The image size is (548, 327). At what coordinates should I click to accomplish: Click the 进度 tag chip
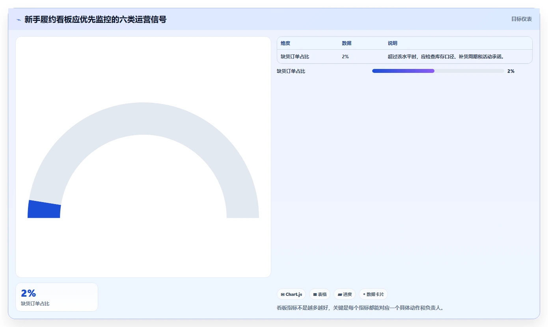345,294
